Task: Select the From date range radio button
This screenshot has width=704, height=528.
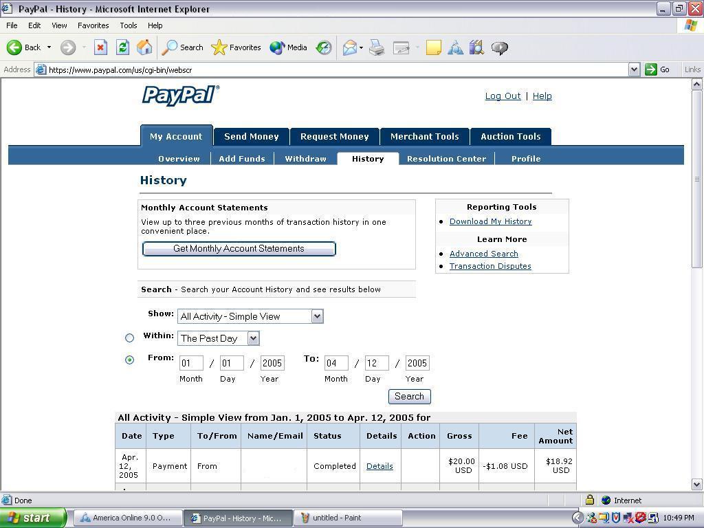Action: click(129, 360)
